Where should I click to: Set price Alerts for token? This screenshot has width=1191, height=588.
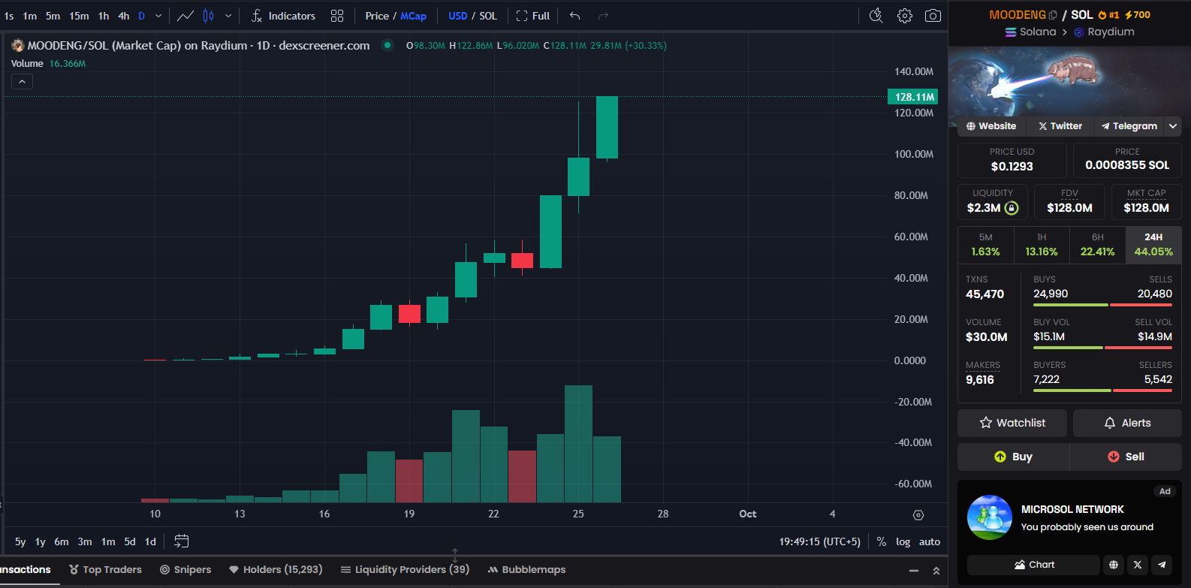point(1127,423)
